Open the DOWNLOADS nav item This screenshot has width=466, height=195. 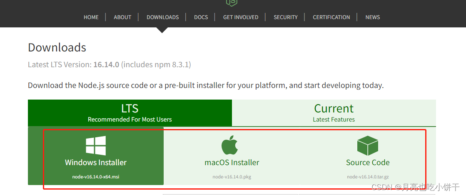point(162,17)
